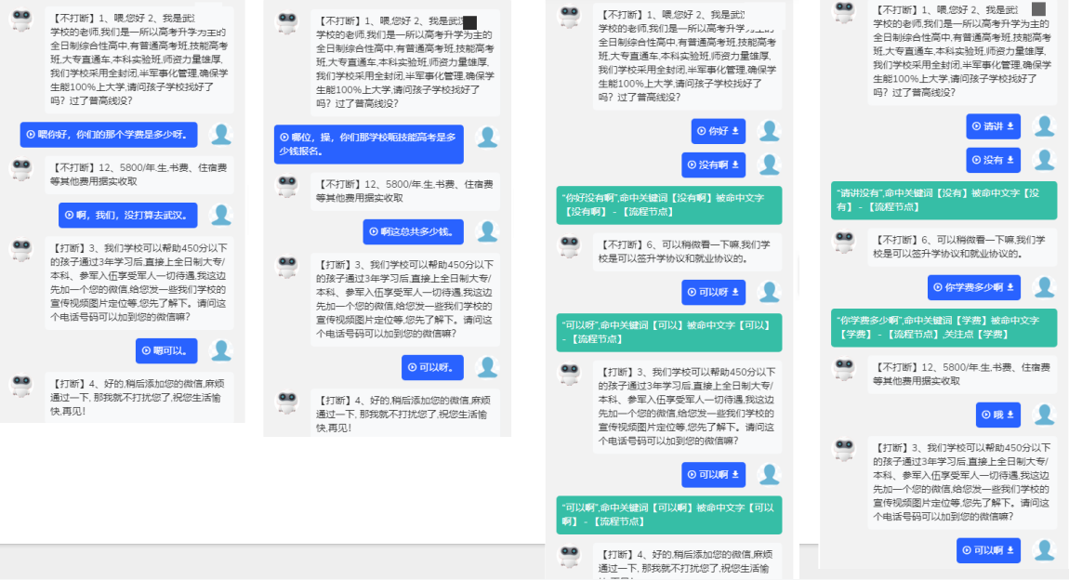Click the "没打算去武汉" blue message bubble

click(128, 216)
